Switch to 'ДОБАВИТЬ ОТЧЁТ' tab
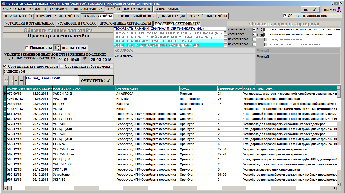Image resolution: width=345 pixels, height=194 pixels. coord(18,16)
